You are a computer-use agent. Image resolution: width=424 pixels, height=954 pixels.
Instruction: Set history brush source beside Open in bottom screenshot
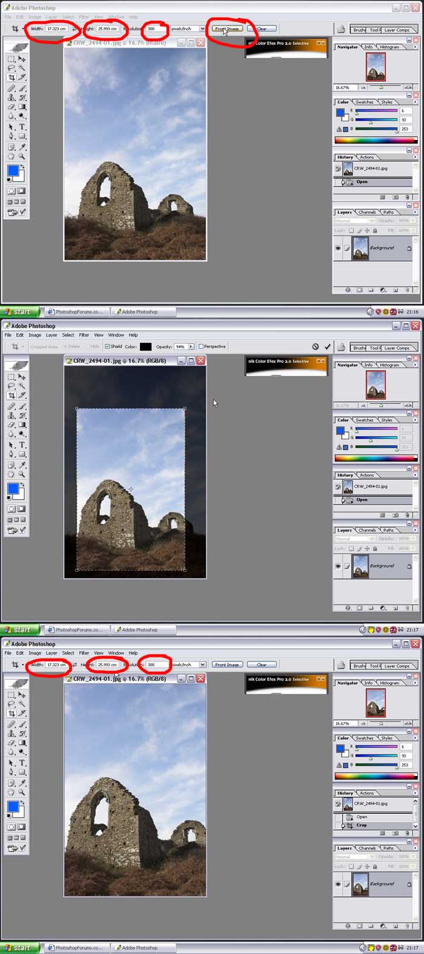[x=339, y=817]
